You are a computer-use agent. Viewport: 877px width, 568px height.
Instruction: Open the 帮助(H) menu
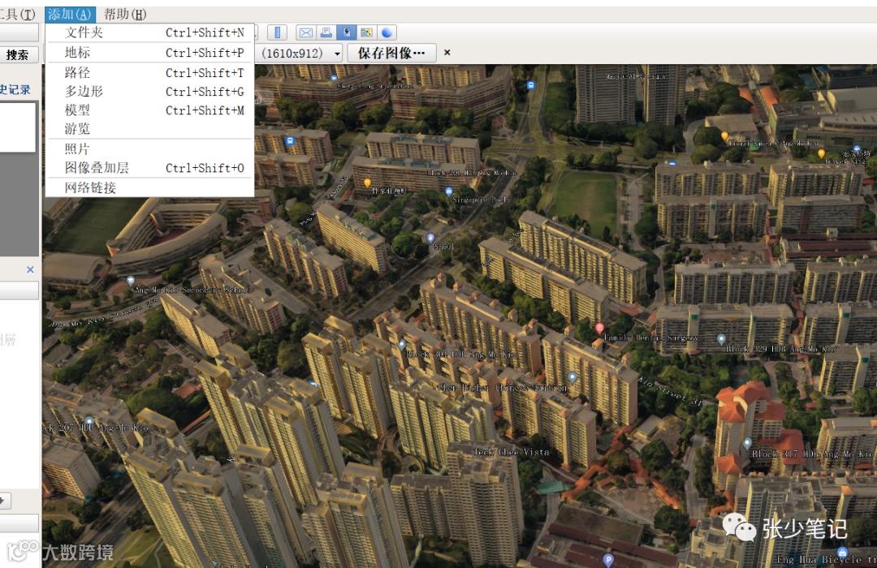coord(125,14)
